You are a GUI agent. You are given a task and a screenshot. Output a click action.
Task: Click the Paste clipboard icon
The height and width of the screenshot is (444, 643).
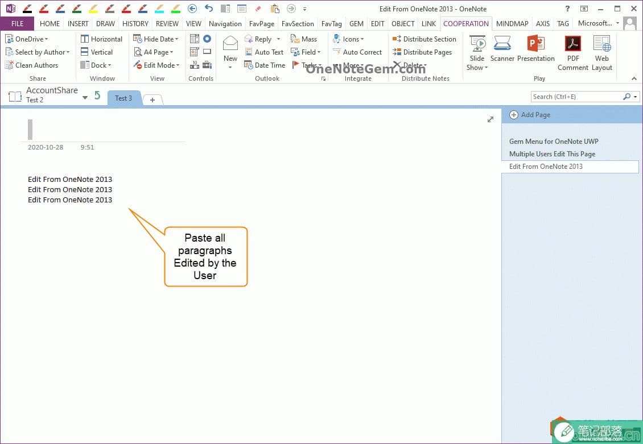[x=275, y=9]
